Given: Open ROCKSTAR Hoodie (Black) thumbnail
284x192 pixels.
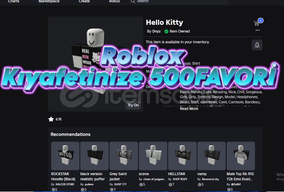Looking at the screenshot, I should (x=65, y=156).
